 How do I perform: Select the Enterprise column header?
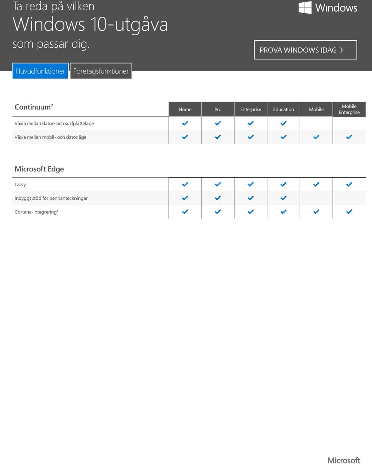pos(251,109)
